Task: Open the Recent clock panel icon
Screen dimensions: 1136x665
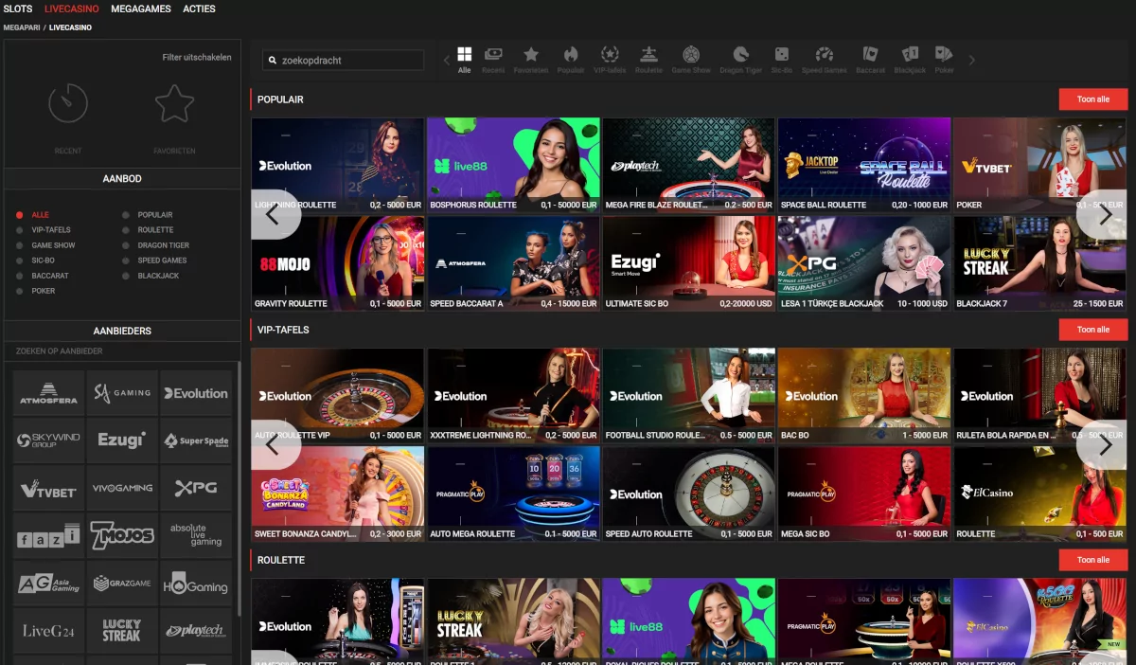Action: [x=68, y=103]
